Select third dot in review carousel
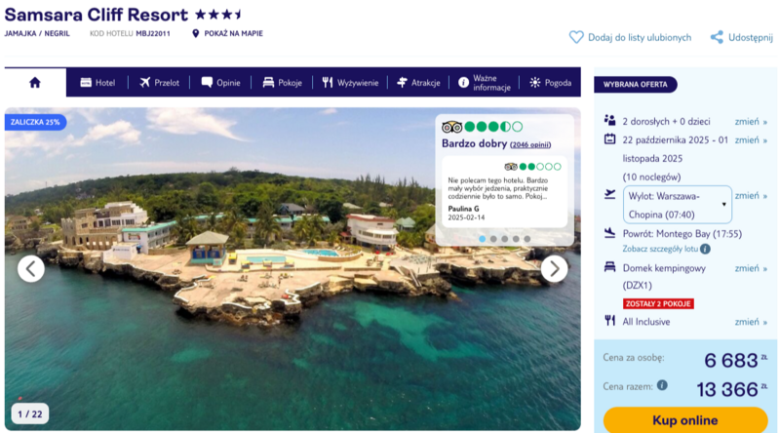The image size is (780, 433). click(x=504, y=239)
